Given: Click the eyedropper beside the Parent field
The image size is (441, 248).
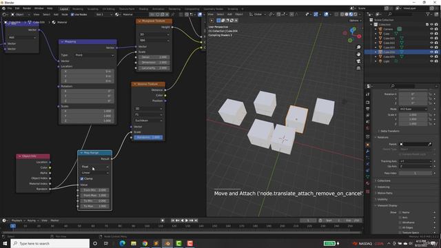Looking at the screenshot, I should point(430,144).
